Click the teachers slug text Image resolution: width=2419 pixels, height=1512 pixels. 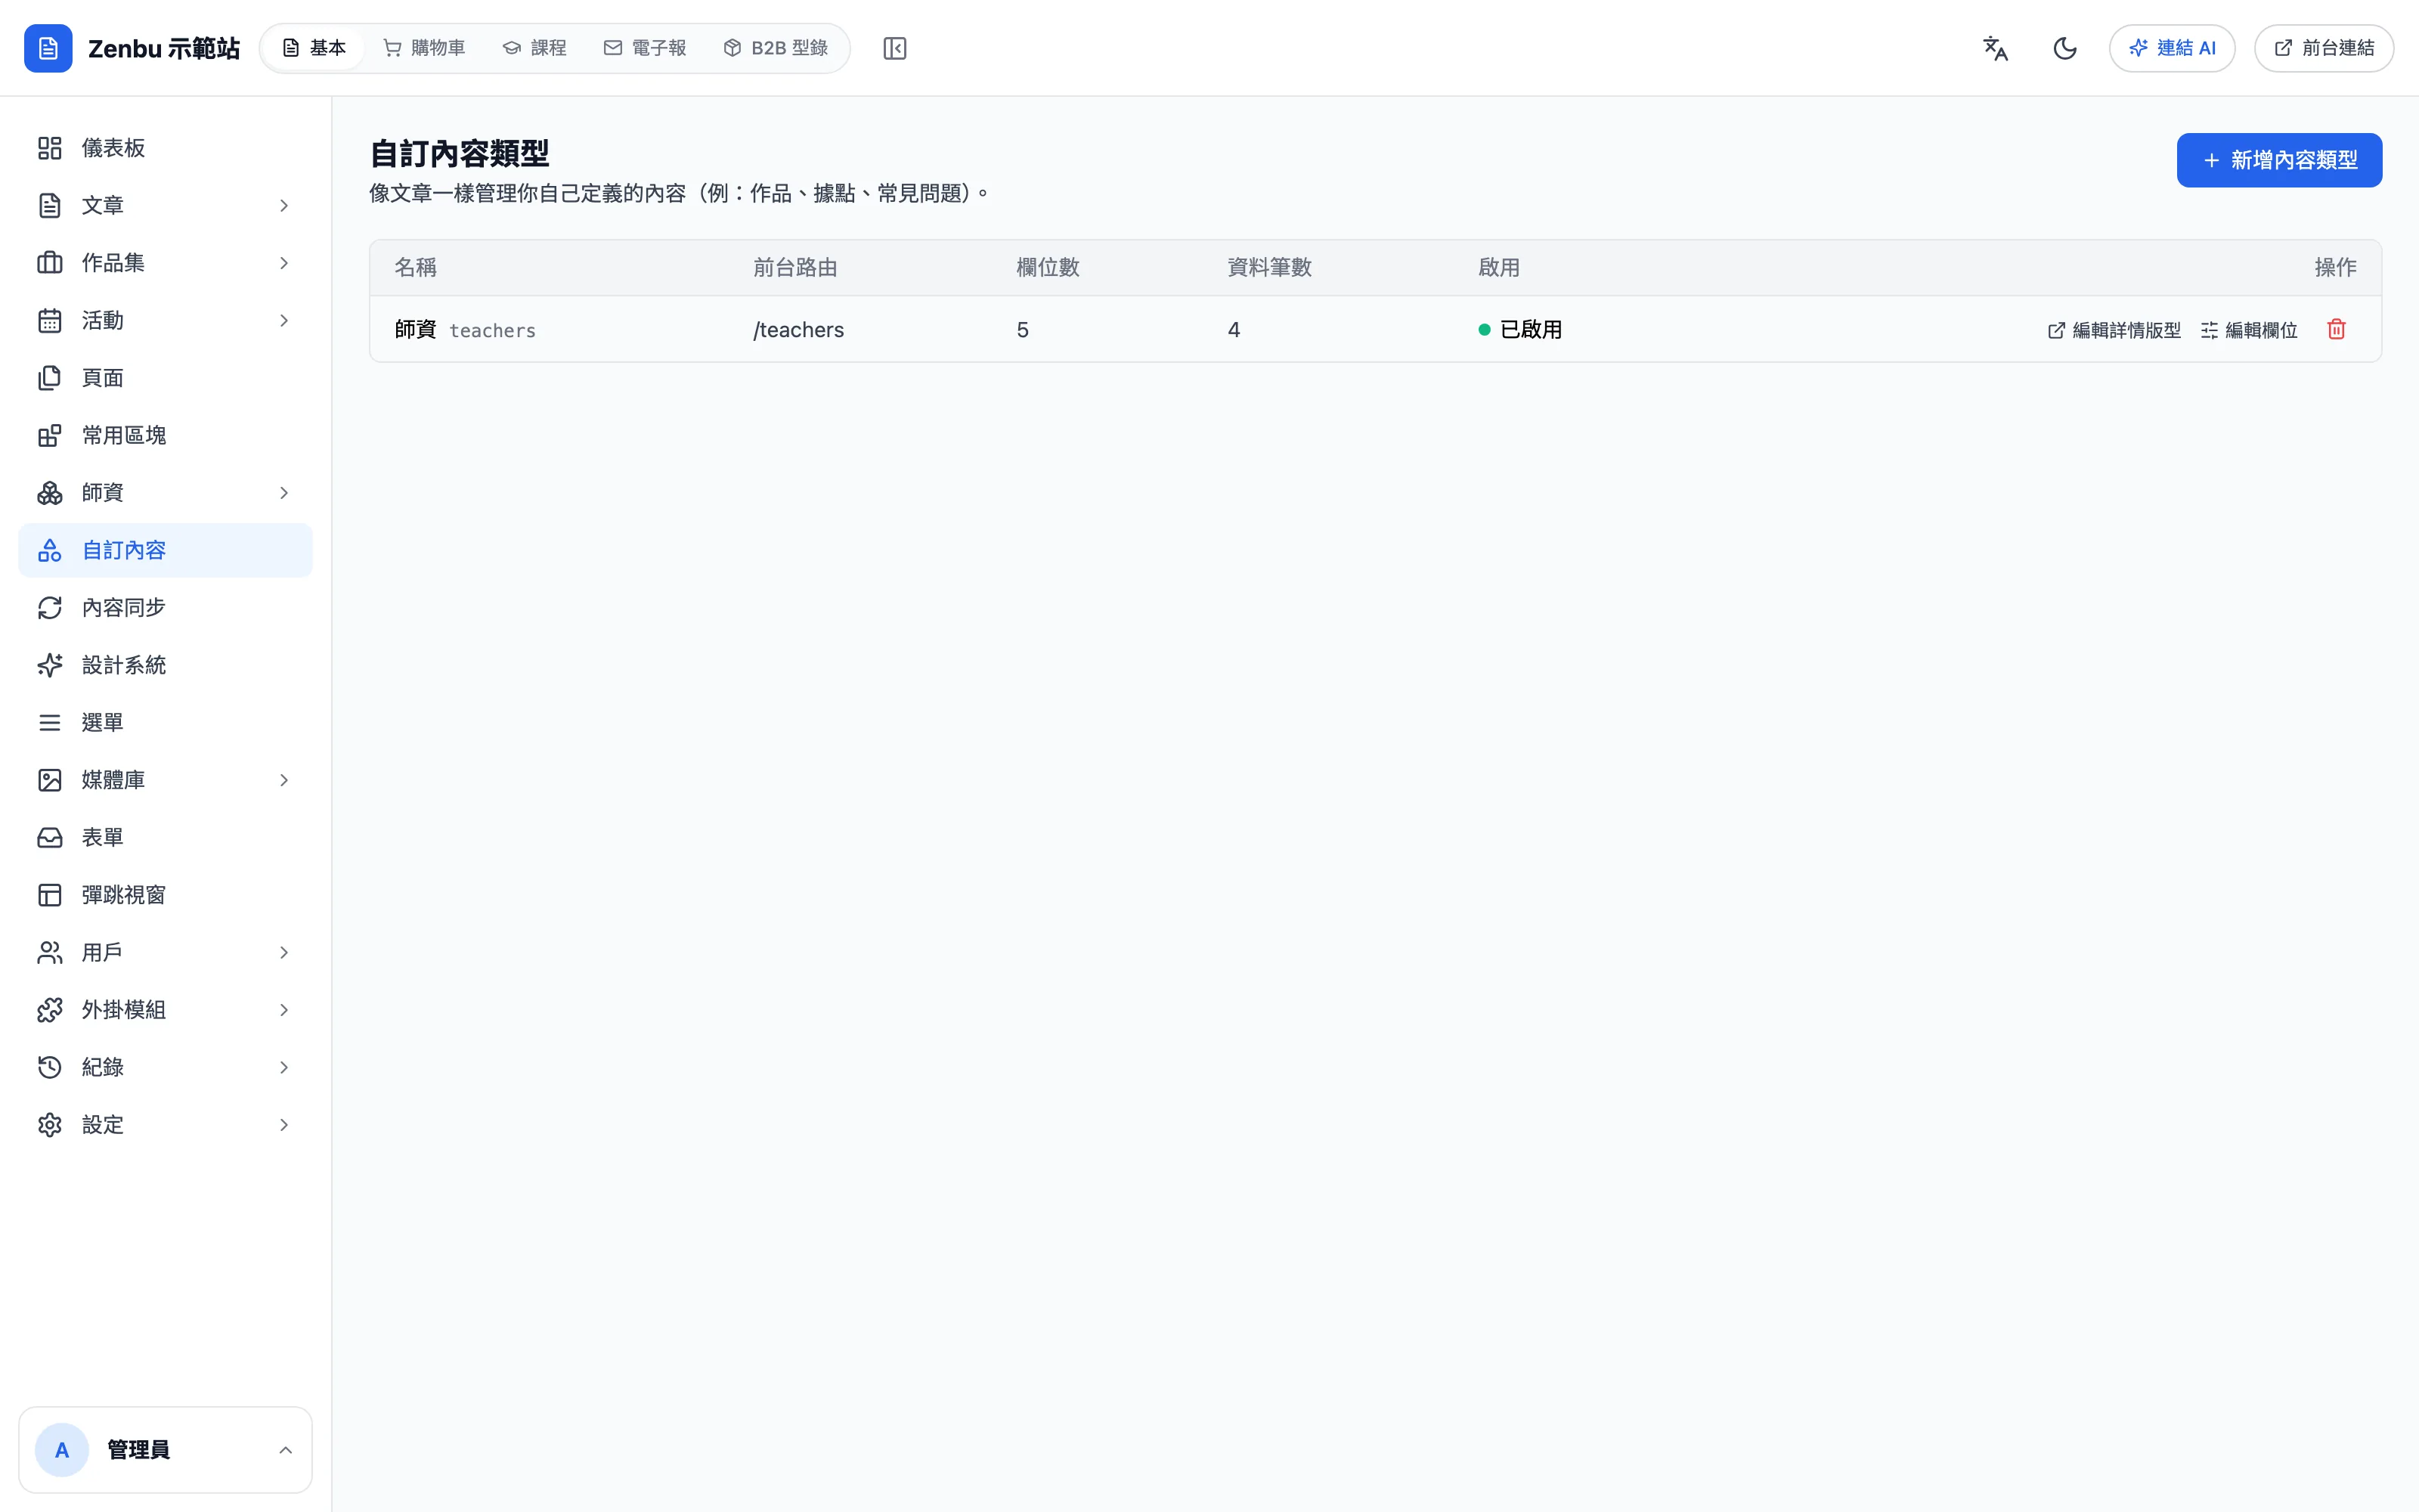tap(493, 331)
